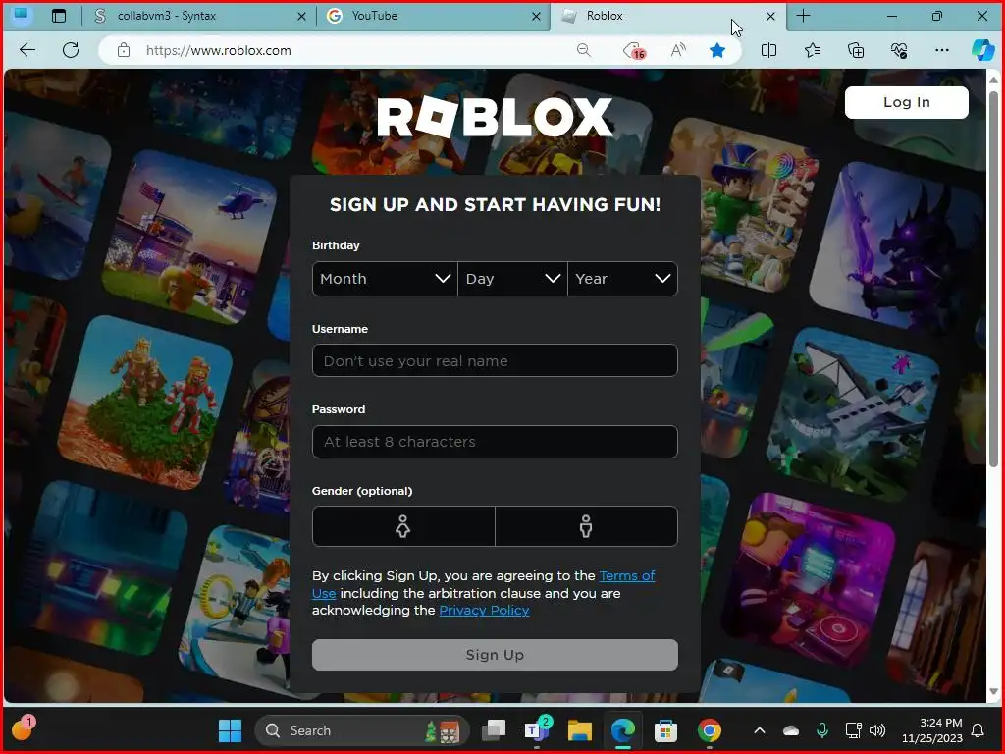Open Microsoft Teams from the taskbar

[537, 729]
